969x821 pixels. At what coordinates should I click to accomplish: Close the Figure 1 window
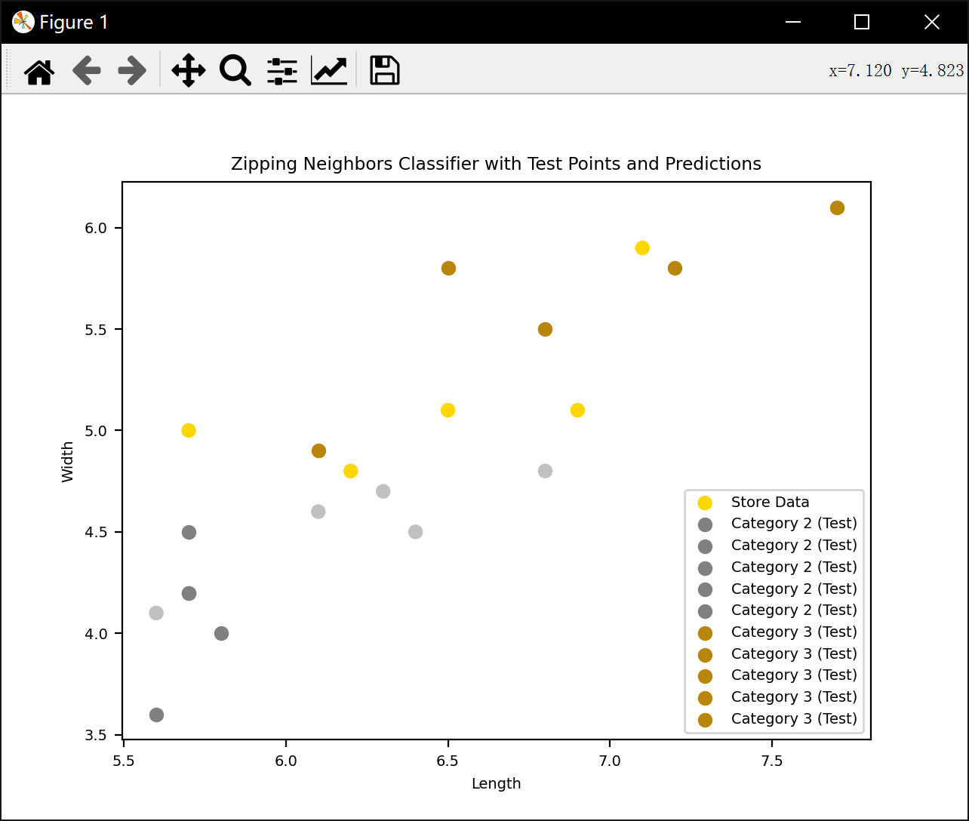point(932,22)
